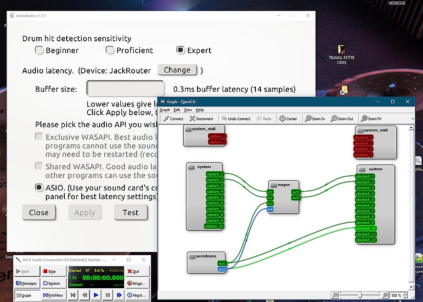Image resolution: width=423 pixels, height=302 pixels.
Task: Open the View menu in QjackCtl
Action: (188, 110)
